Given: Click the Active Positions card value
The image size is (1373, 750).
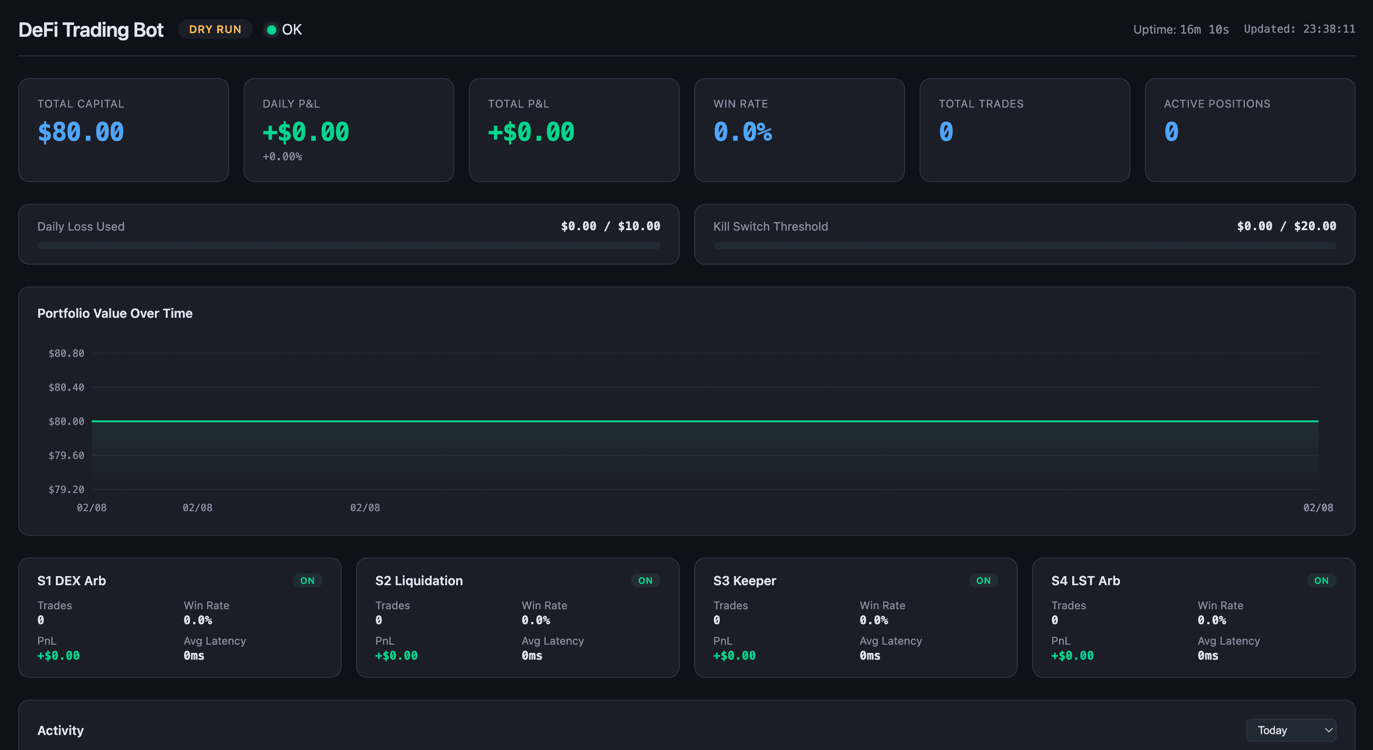Looking at the screenshot, I should 1172,132.
